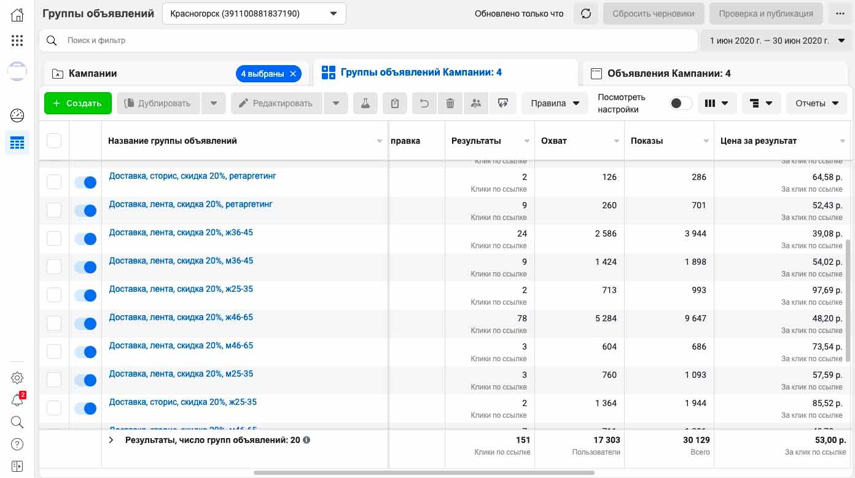This screenshot has height=478, width=855.
Task: Switch to 'Объявления Кампании: 4' tab
Action: pyautogui.click(x=716, y=74)
